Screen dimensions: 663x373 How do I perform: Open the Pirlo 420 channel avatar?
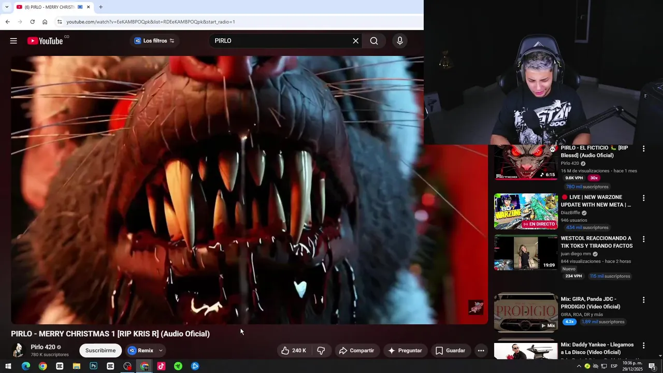[19, 351]
